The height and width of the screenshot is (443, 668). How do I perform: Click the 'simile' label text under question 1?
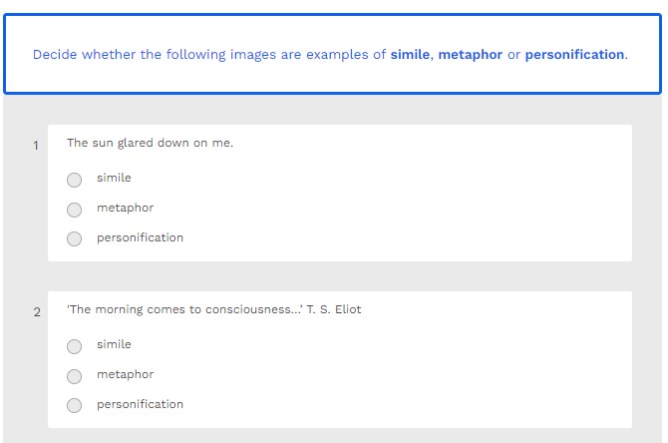(114, 178)
